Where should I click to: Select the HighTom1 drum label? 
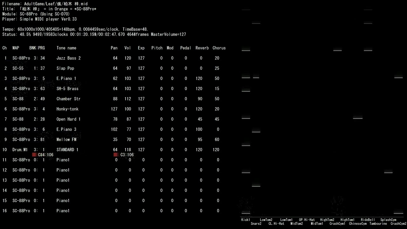coord(348,220)
